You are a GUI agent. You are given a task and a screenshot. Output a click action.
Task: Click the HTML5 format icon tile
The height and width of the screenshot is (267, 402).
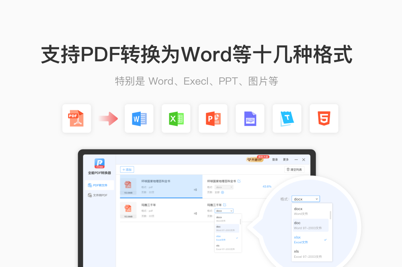coord(324,118)
